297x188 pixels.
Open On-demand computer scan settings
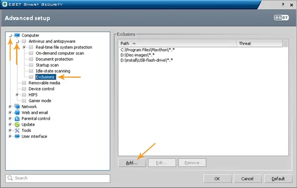(60, 53)
